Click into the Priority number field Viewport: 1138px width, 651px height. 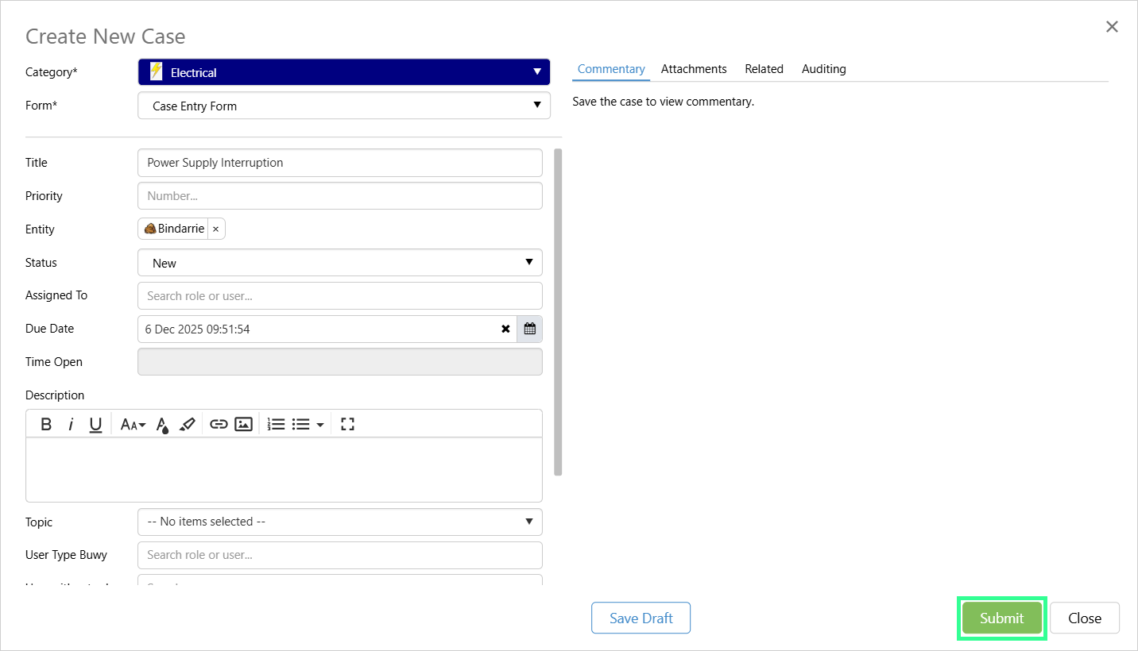(339, 196)
